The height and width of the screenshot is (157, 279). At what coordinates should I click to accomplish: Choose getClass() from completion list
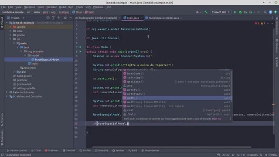tap(177, 82)
